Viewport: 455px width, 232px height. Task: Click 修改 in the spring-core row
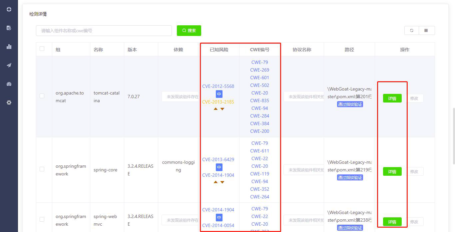(x=414, y=171)
